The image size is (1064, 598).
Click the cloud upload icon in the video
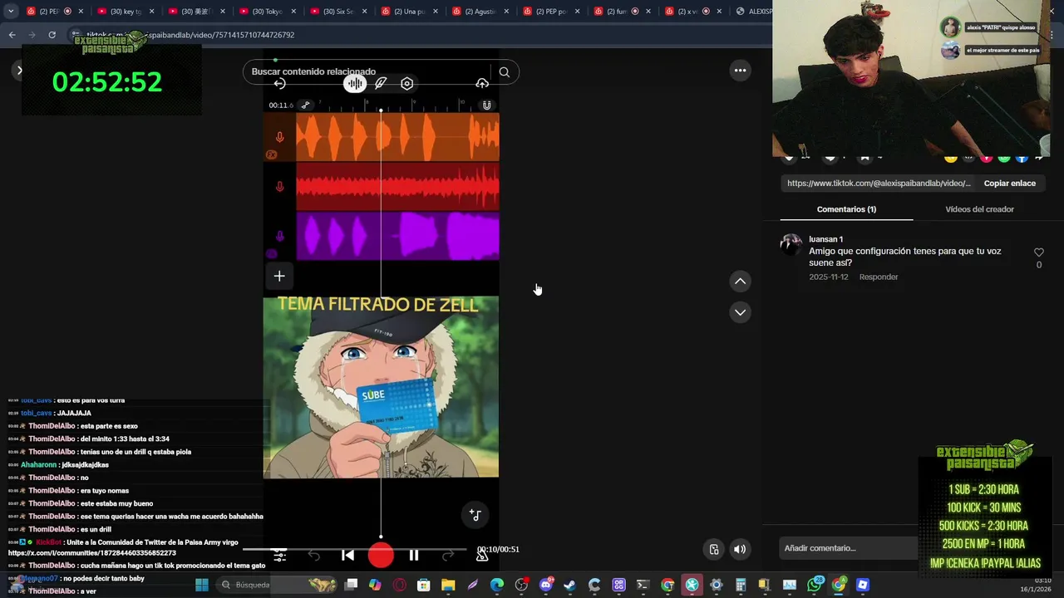click(482, 83)
